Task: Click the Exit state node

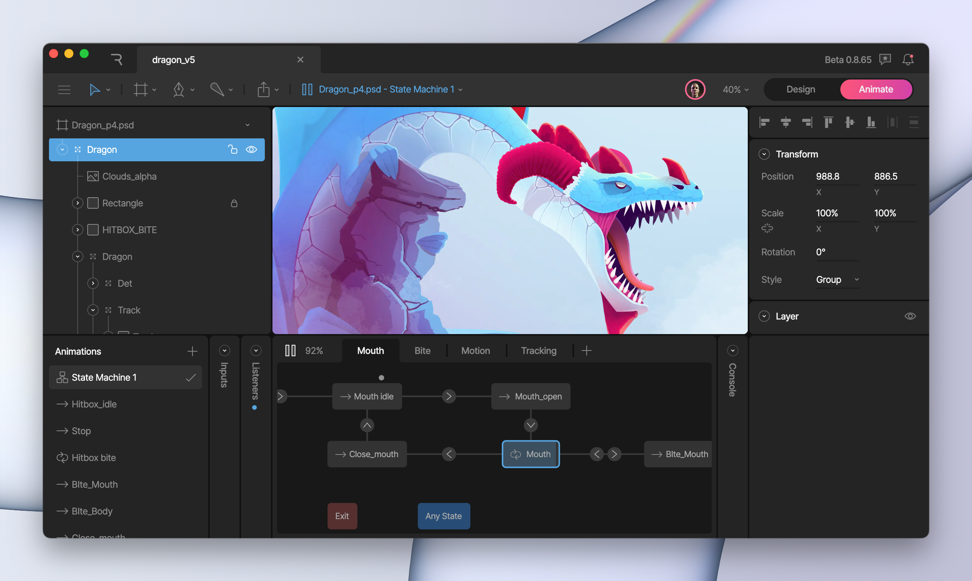Action: click(x=342, y=516)
